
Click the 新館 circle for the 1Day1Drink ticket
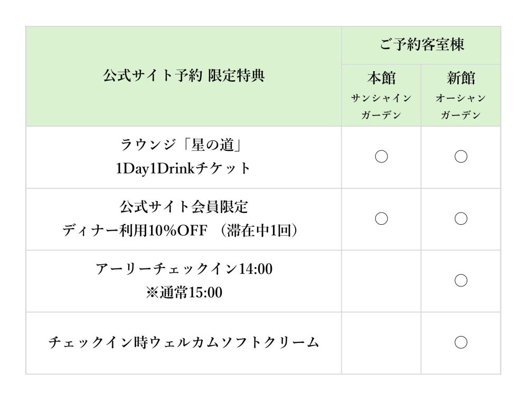[x=461, y=157]
